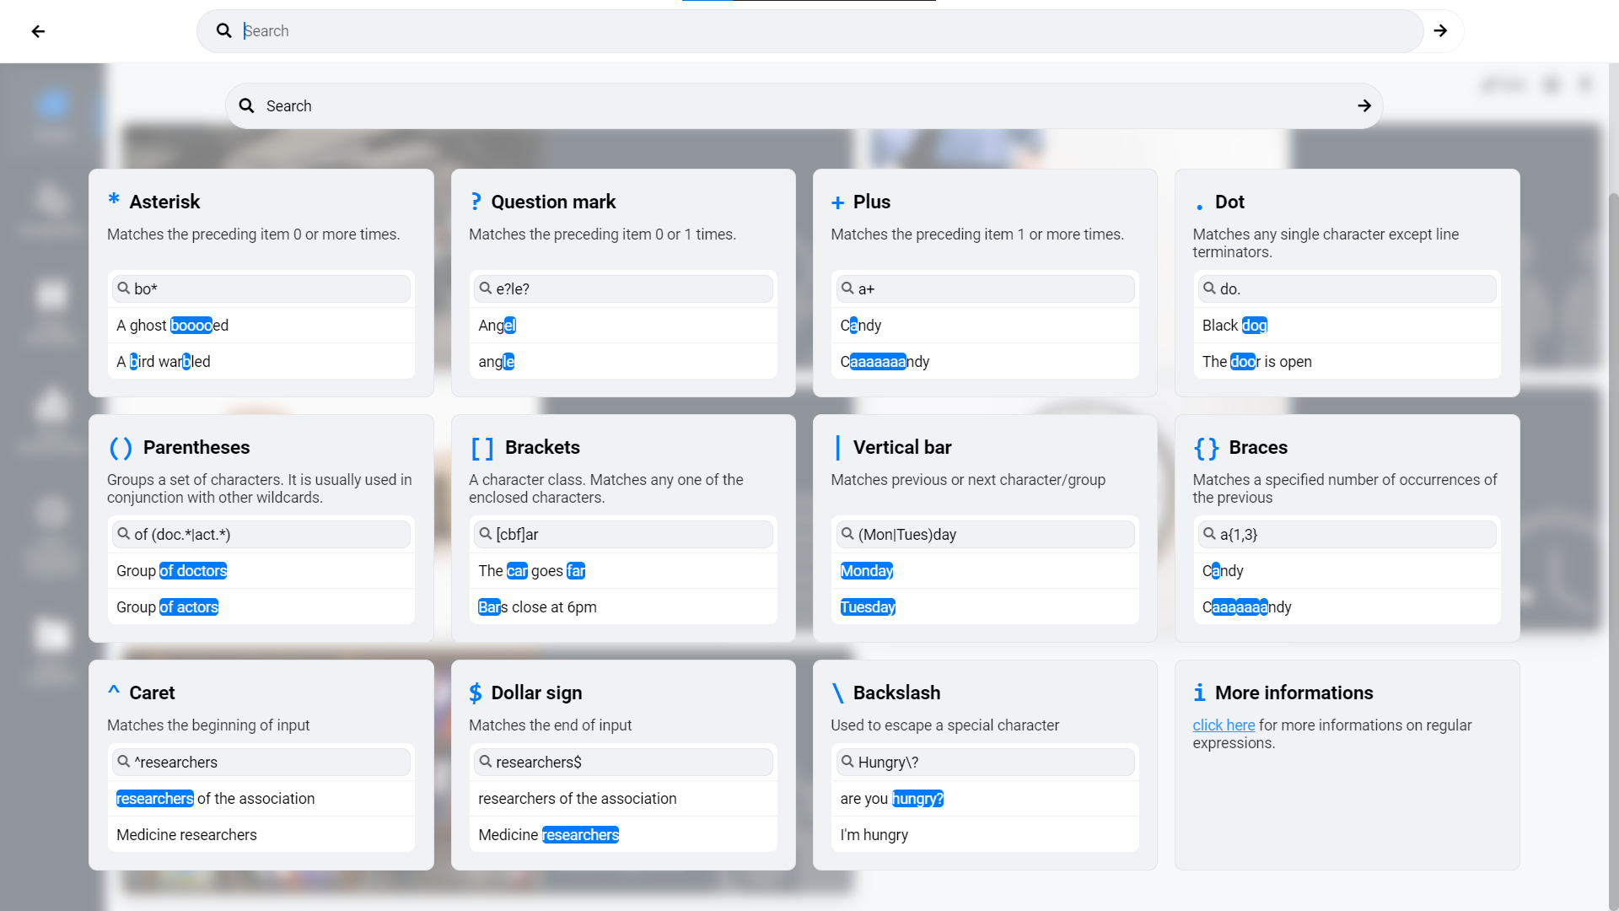Click the back arrow icon

click(38, 31)
